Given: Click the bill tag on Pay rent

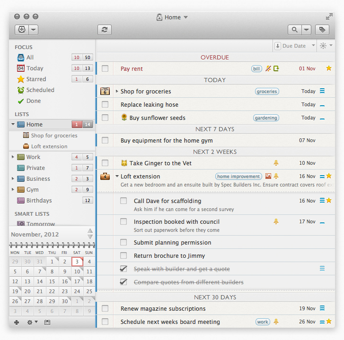Looking at the screenshot, I should click(256, 69).
